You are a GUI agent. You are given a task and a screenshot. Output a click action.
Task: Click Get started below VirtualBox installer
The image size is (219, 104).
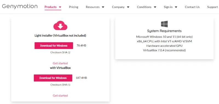(x=60, y=96)
